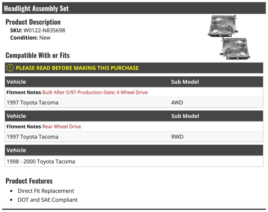Click the first table's Sub Model header
The width and height of the screenshot is (268, 212).
(x=185, y=82)
